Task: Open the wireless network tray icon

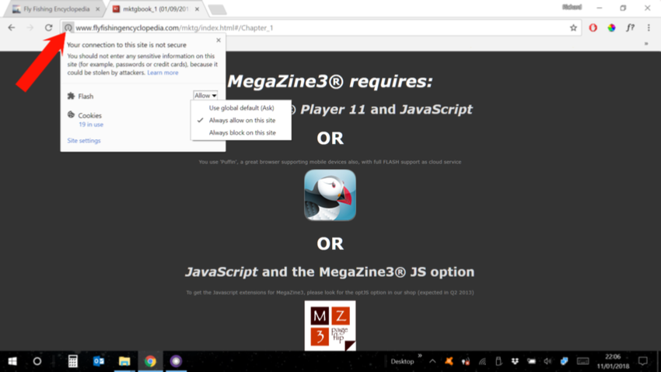Action: 482,361
